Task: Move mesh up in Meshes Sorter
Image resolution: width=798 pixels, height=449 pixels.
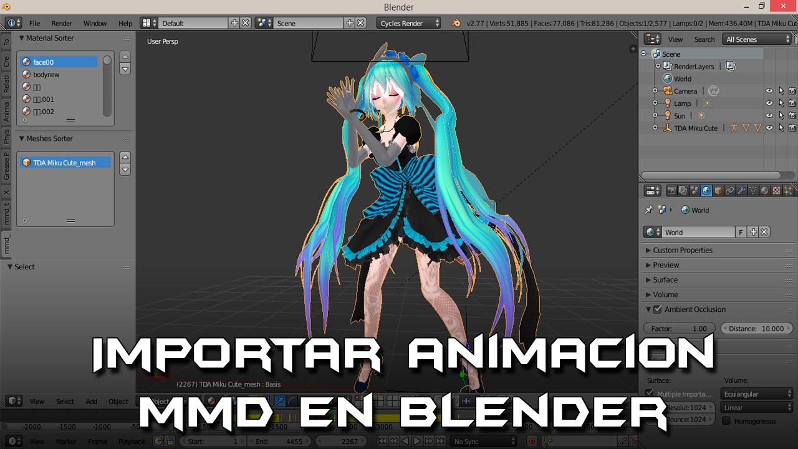Action: (x=125, y=157)
